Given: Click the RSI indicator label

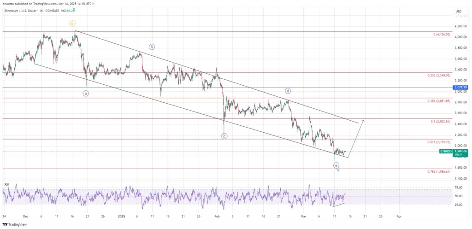Looking at the screenshot, I should click(x=7, y=184).
